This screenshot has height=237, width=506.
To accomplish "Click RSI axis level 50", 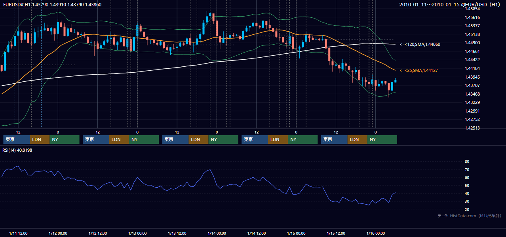I will (467, 185).
